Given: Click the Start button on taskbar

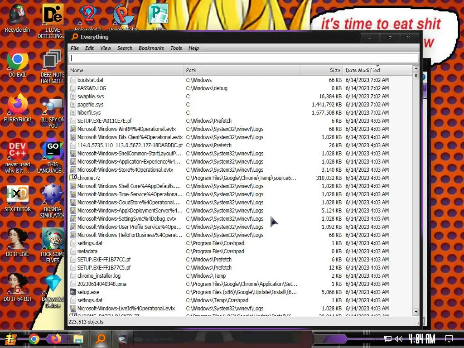Looking at the screenshot, I should [11, 339].
